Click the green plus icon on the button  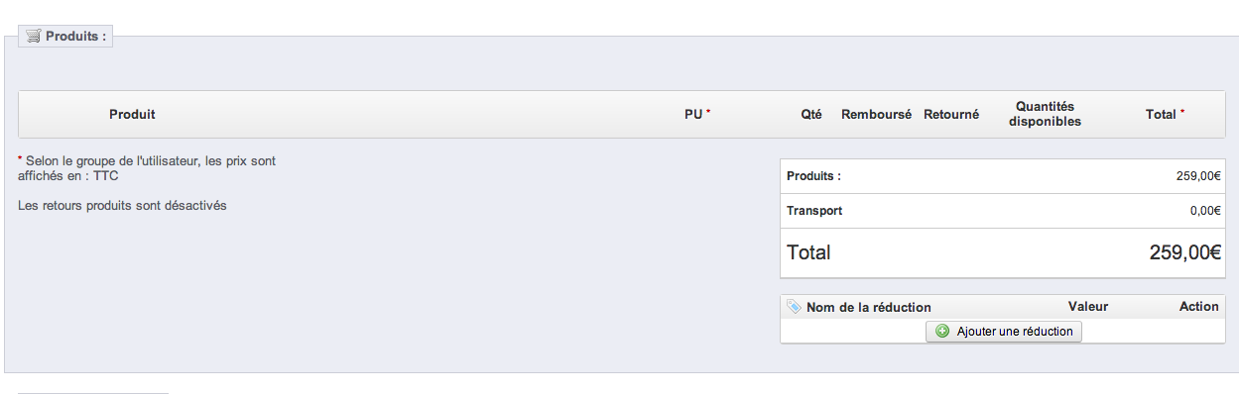(x=942, y=332)
